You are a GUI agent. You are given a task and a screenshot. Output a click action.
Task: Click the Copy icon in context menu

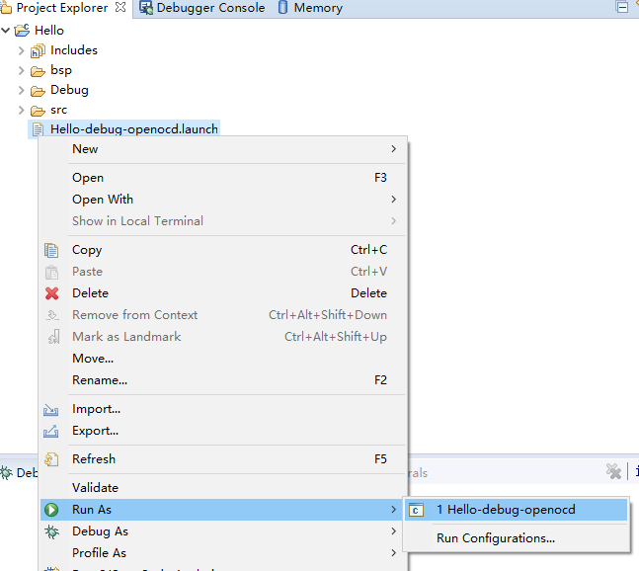pyautogui.click(x=51, y=250)
